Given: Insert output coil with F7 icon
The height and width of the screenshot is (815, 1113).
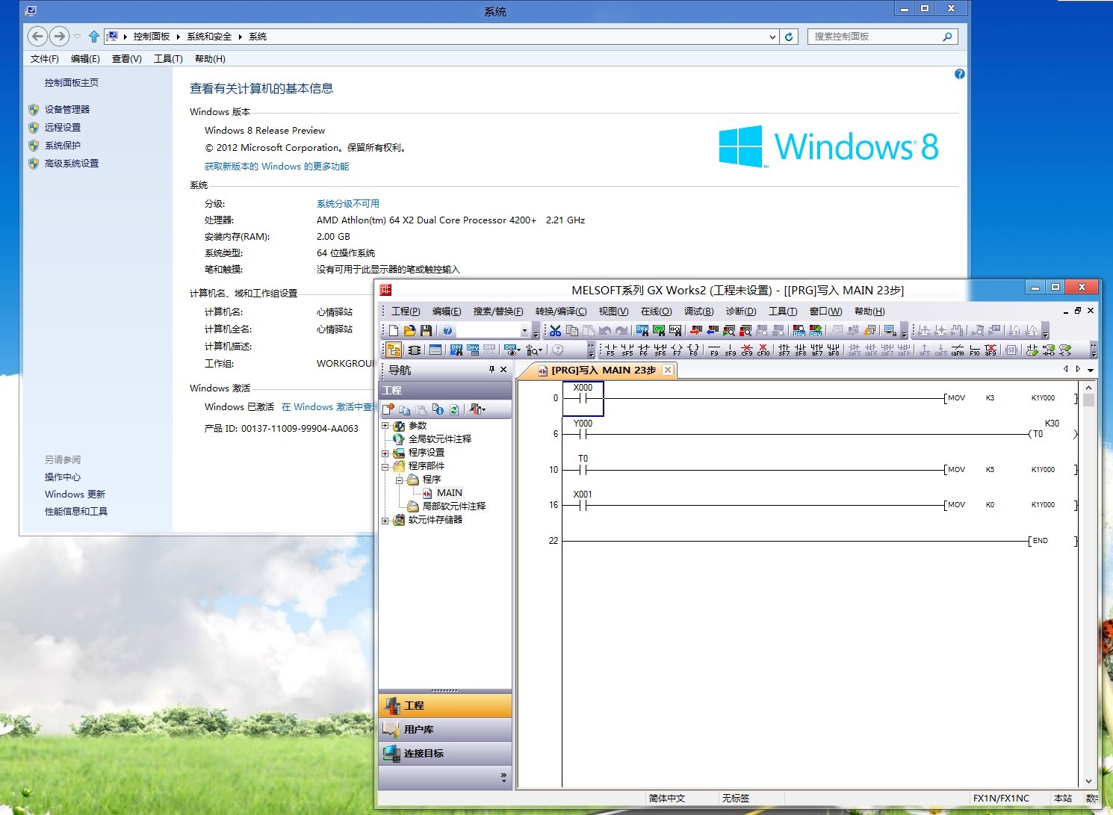Looking at the screenshot, I should [677, 350].
